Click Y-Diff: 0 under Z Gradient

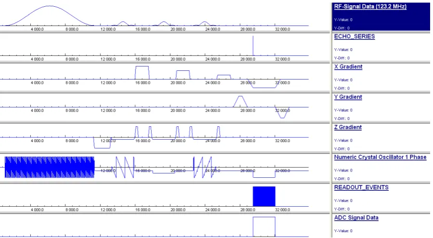pyautogui.click(x=342, y=149)
